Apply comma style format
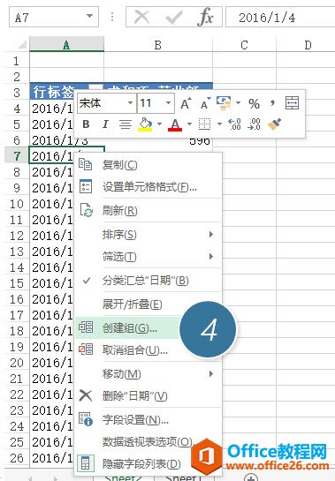The image size is (335, 481). click(272, 102)
